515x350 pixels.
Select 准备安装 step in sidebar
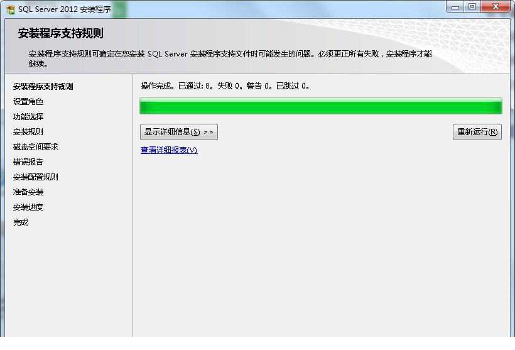(28, 192)
